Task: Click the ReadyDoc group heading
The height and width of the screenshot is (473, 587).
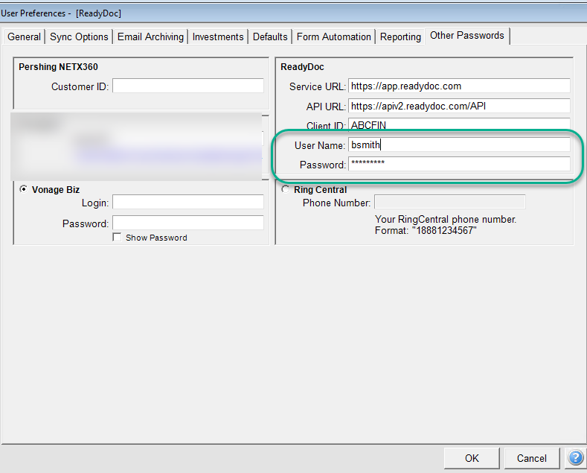Action: click(302, 67)
